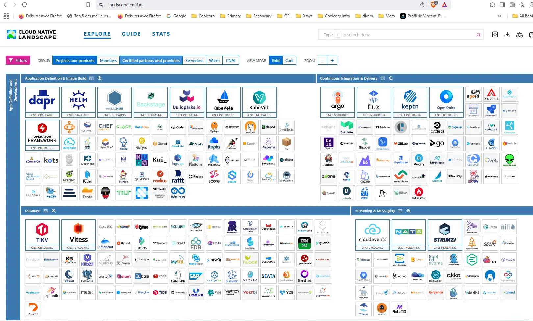Viewport: 533px width, 321px height.
Task: Open the Flux project logo
Action: [374, 102]
